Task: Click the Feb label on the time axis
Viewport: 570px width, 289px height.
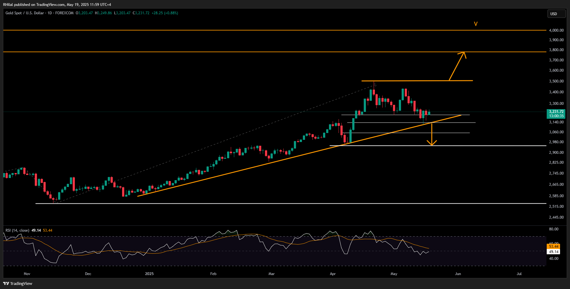Action: (x=213, y=274)
